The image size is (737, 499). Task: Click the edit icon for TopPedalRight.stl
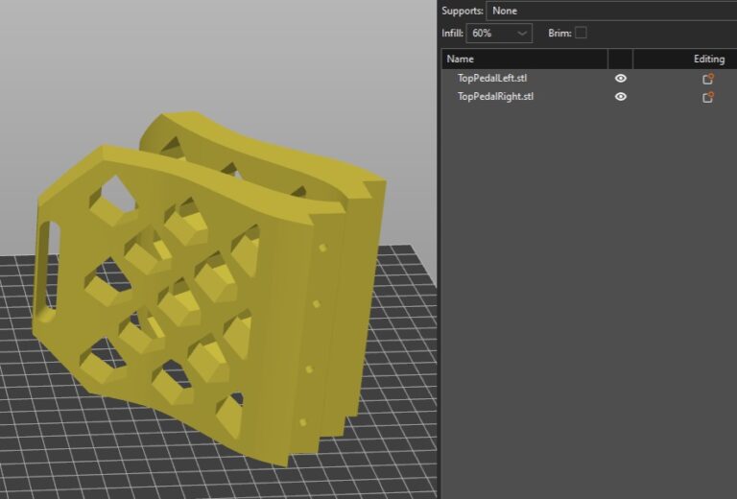pos(708,97)
